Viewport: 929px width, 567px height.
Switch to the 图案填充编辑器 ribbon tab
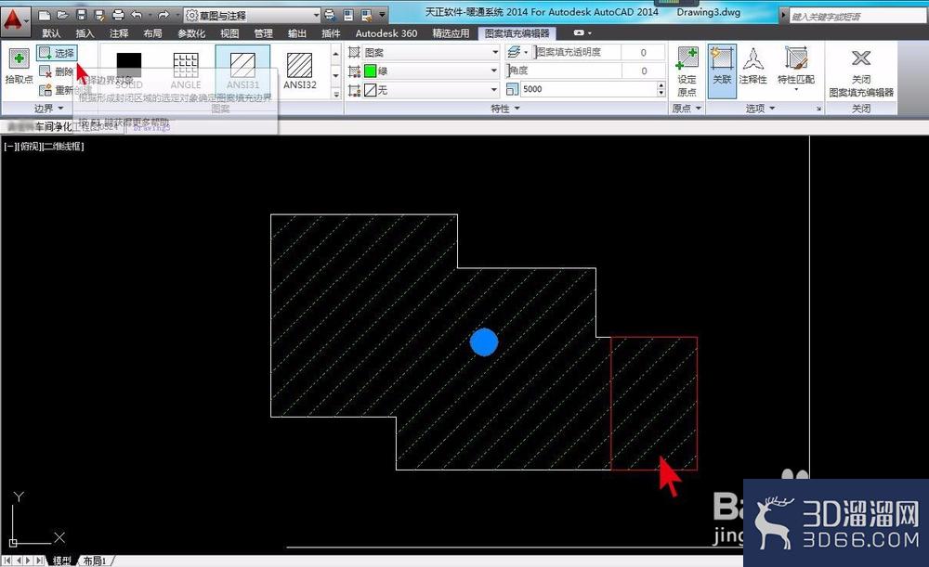pos(517,33)
